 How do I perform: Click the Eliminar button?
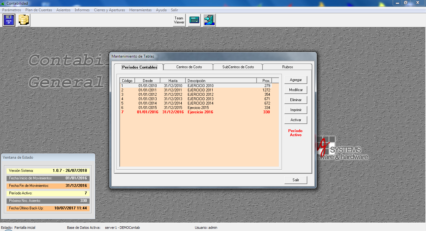[x=296, y=100]
